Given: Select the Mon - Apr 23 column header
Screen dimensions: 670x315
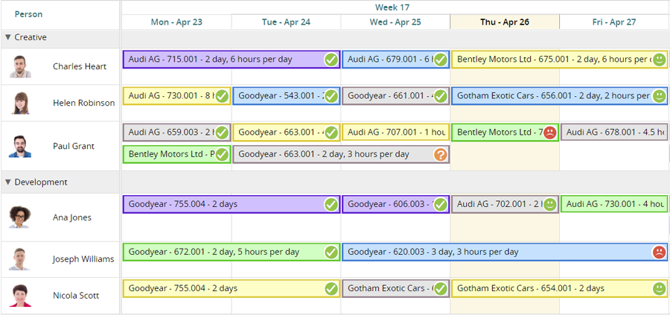Looking at the screenshot, I should [176, 22].
